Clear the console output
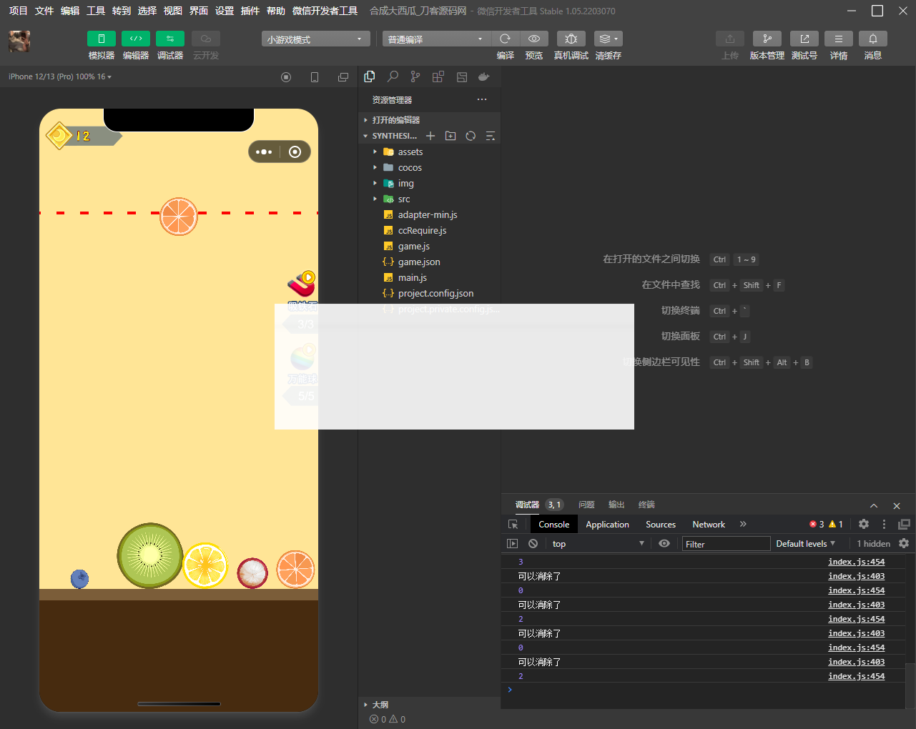 coord(533,543)
